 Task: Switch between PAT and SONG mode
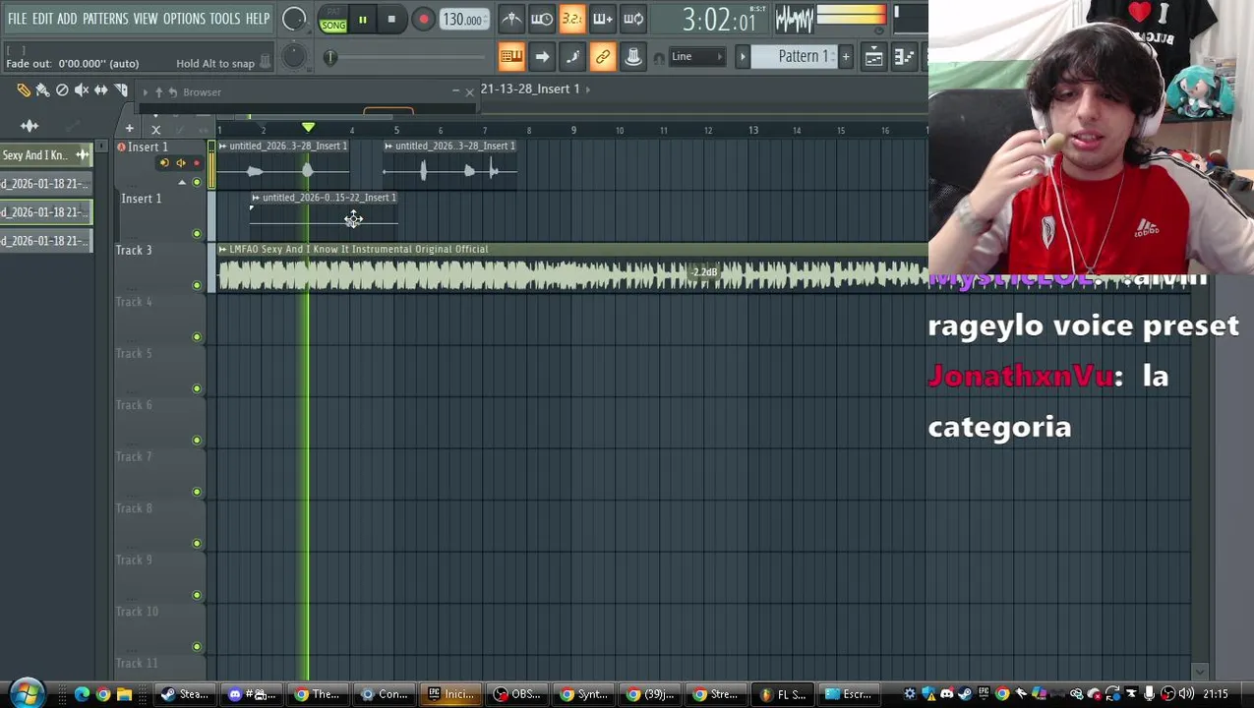click(x=333, y=20)
